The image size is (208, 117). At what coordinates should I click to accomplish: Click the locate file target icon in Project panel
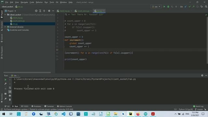click(36, 11)
